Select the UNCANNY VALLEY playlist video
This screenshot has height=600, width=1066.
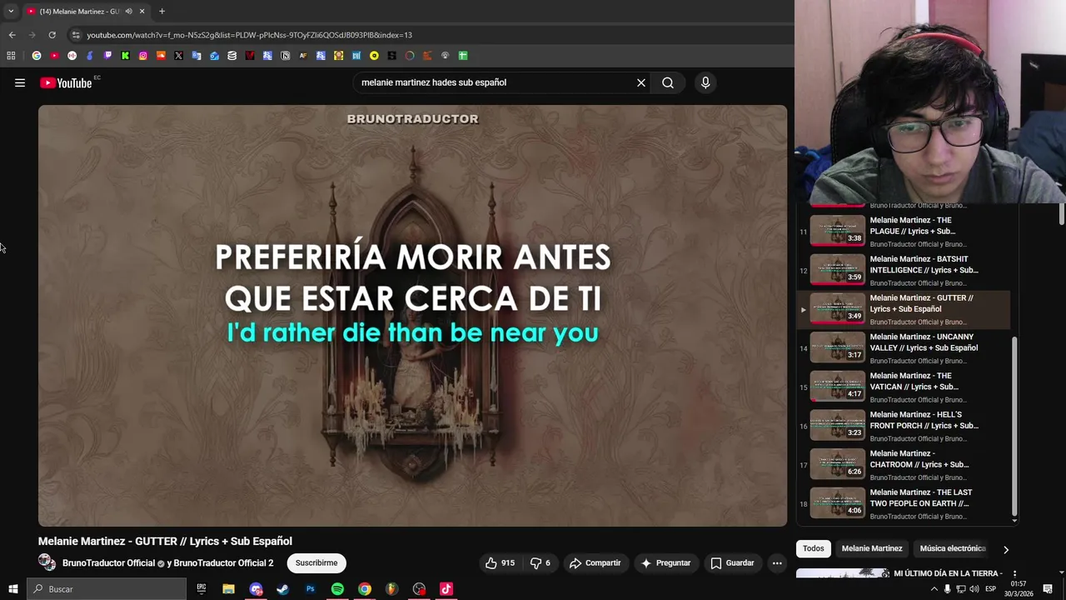point(903,348)
